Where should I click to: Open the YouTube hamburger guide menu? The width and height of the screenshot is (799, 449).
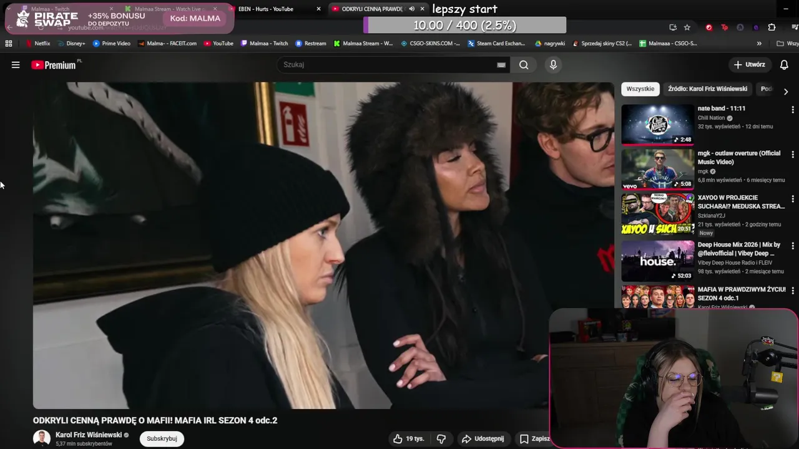16,65
